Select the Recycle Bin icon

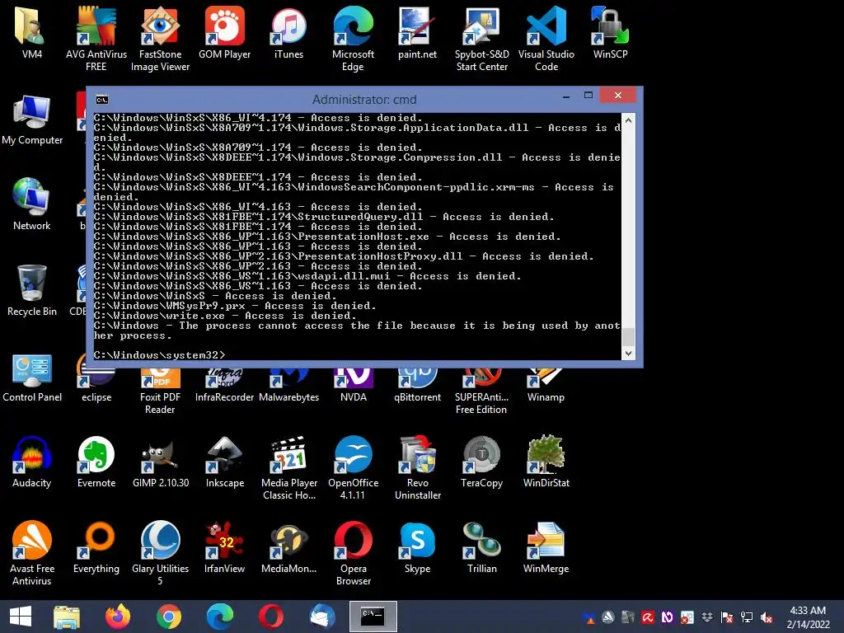(32, 290)
